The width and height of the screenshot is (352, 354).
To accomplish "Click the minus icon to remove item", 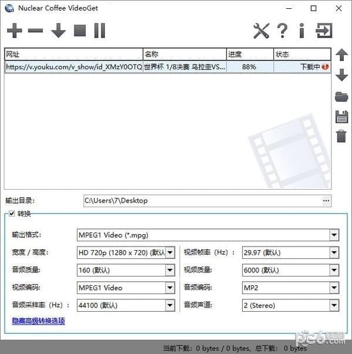I will (x=35, y=31).
